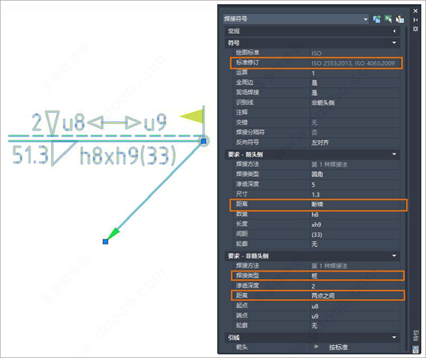This screenshot has height=358, width=426.
Task: Click the 起点 property label
Action: pos(241,305)
